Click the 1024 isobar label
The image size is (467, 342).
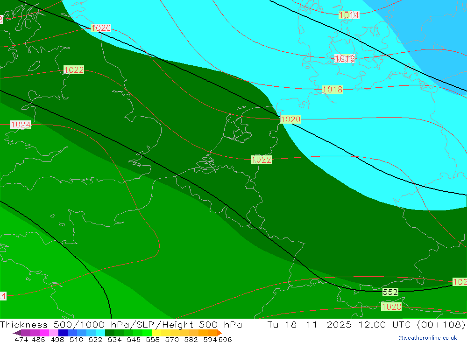point(21,125)
